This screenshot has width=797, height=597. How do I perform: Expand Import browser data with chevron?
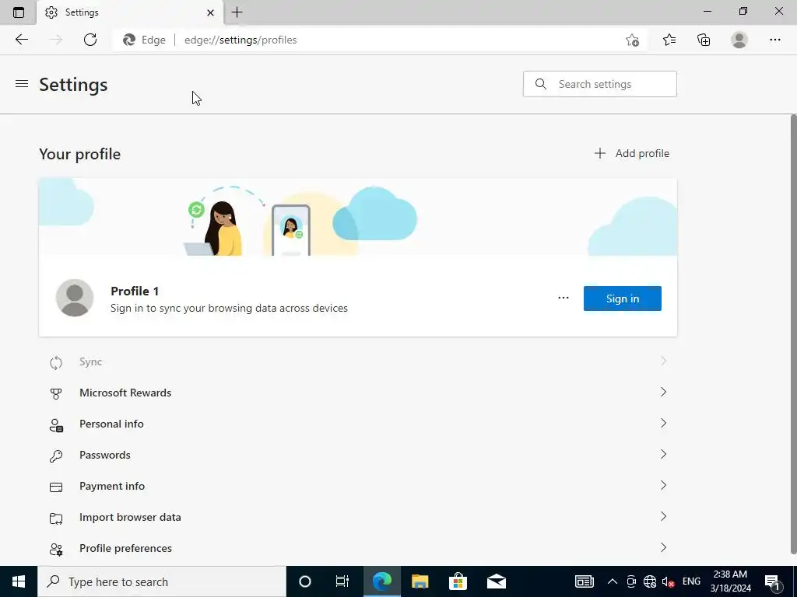(x=663, y=516)
